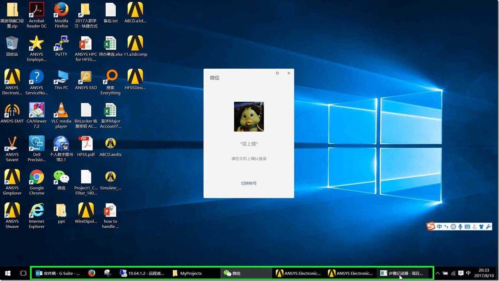This screenshot has height=281, width=499.
Task: Select Project1_C... Filter file icon
Action: tap(86, 182)
